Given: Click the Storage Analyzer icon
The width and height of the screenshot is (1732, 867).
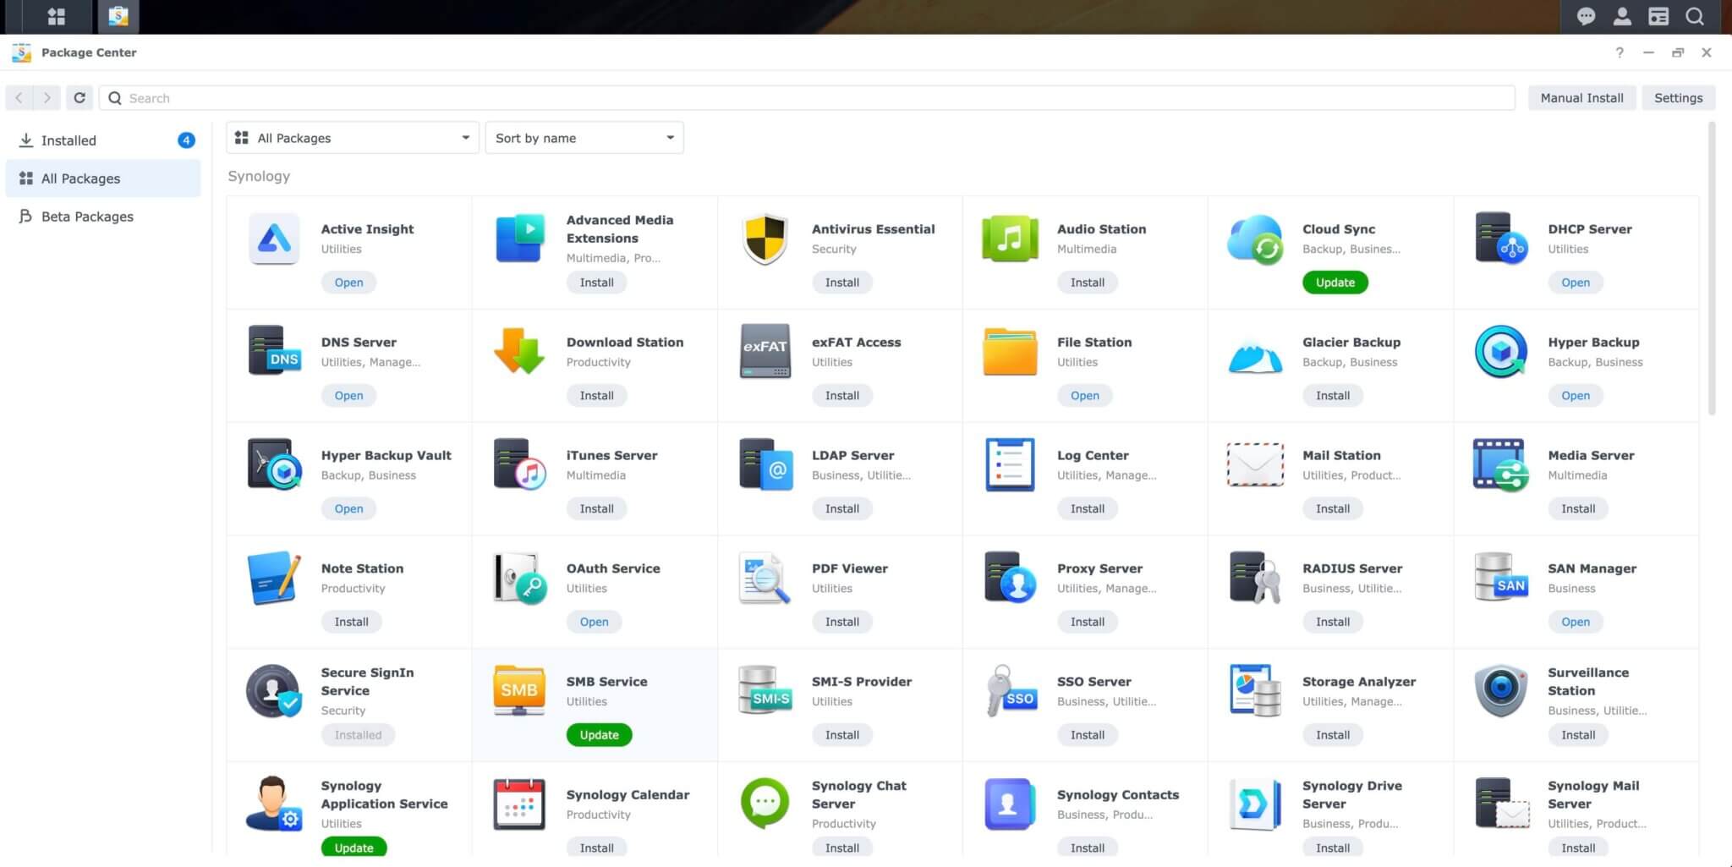Looking at the screenshot, I should pos(1255,690).
